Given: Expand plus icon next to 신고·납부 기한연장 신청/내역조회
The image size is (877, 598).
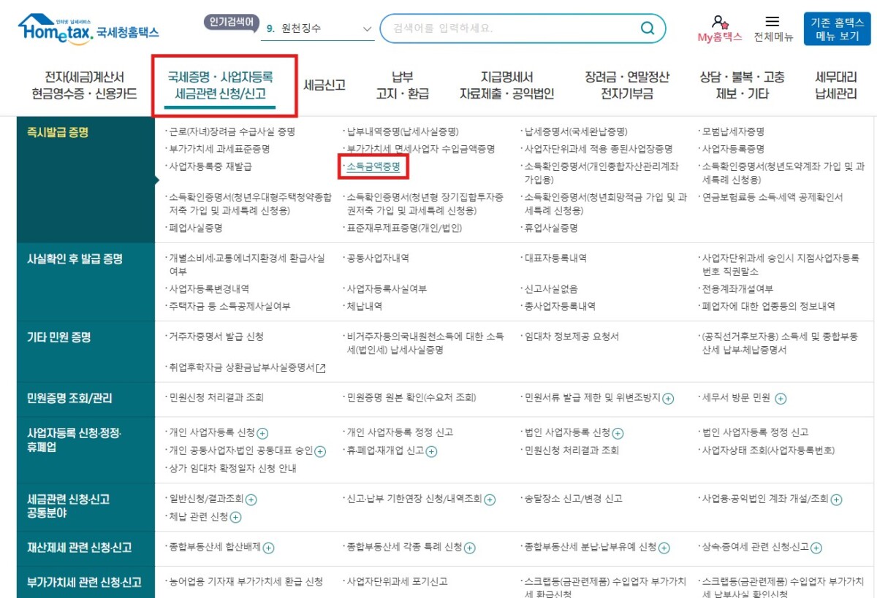Looking at the screenshot, I should [x=490, y=500].
